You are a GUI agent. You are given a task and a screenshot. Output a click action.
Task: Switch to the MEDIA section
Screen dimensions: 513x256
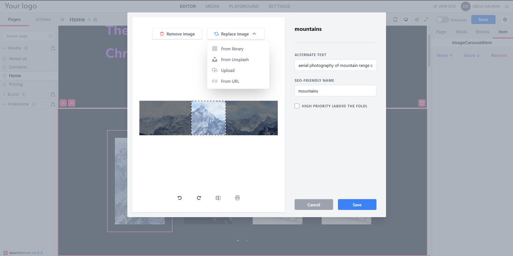coord(212,6)
